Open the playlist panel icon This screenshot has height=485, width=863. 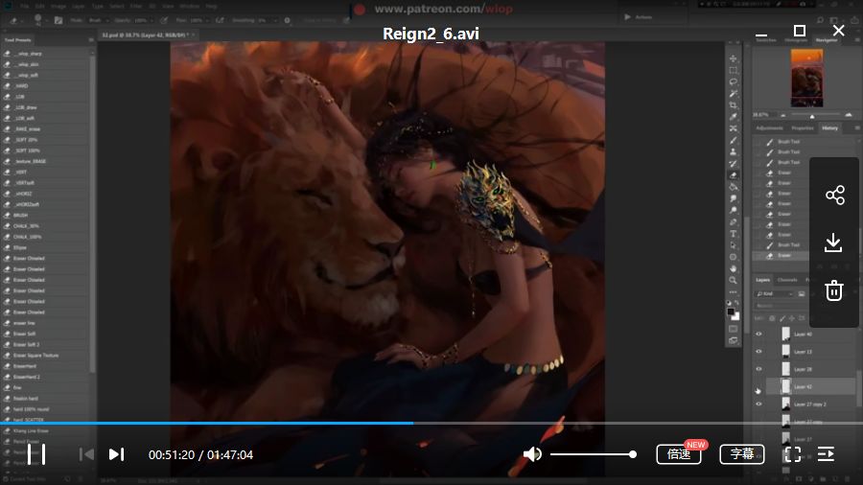pos(826,454)
